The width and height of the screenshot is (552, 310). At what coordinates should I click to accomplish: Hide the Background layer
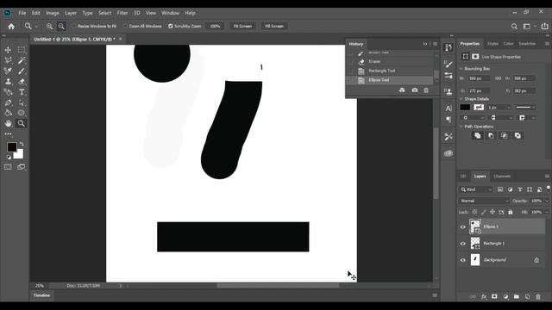click(463, 260)
